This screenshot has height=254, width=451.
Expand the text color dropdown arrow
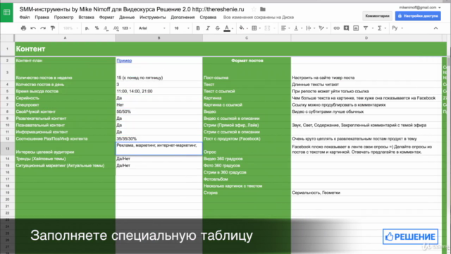pyautogui.click(x=233, y=28)
